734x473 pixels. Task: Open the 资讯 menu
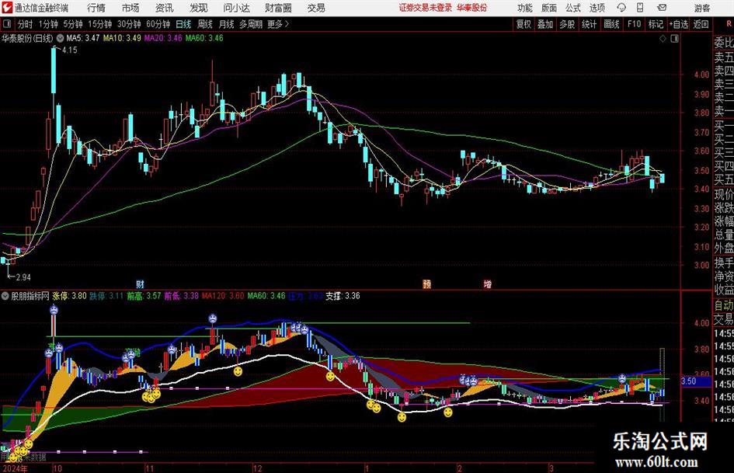click(x=164, y=8)
